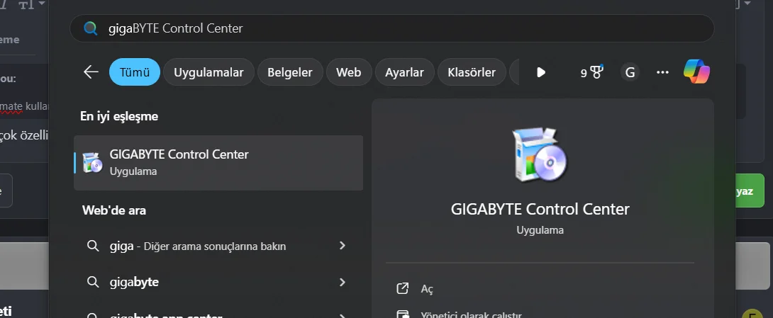The width and height of the screenshot is (773, 318).
Task: Click the Aç open-external icon
Action: pyautogui.click(x=403, y=288)
